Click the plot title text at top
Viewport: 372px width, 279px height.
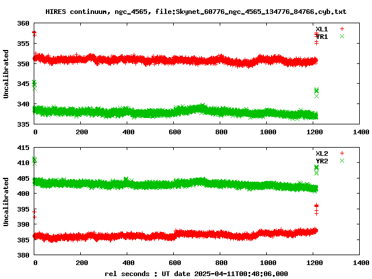tap(196, 12)
